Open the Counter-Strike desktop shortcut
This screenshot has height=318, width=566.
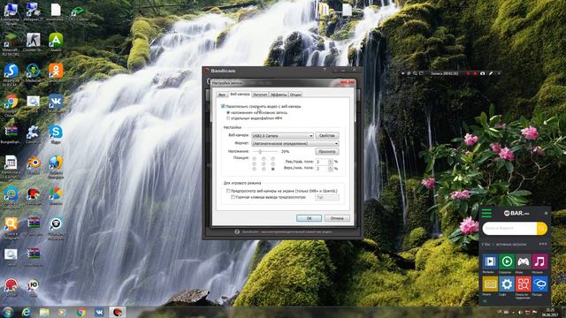pyautogui.click(x=33, y=42)
